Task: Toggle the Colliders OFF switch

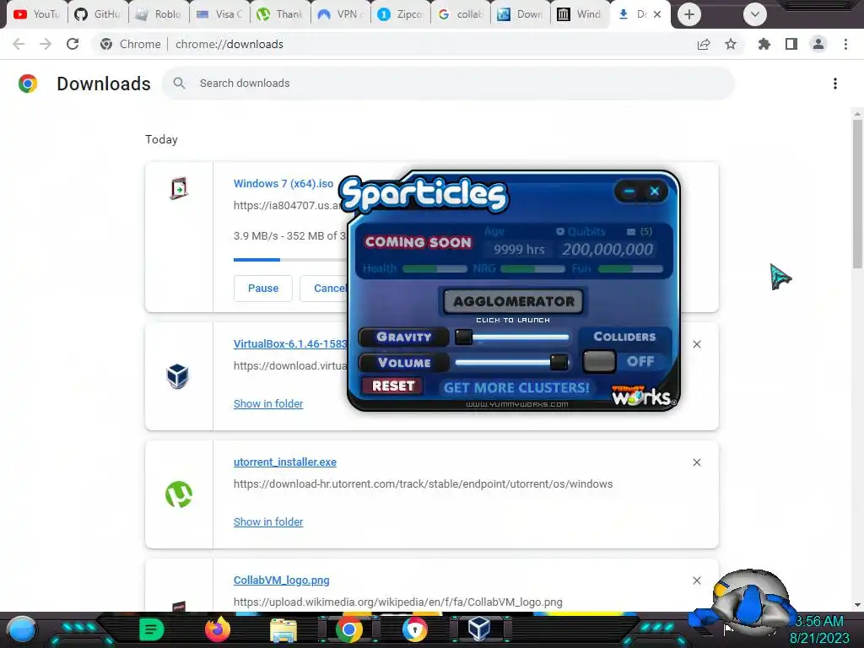Action: point(600,362)
